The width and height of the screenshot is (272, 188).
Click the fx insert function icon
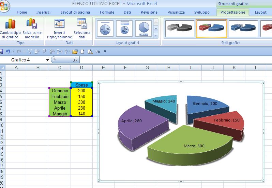click(x=75, y=60)
